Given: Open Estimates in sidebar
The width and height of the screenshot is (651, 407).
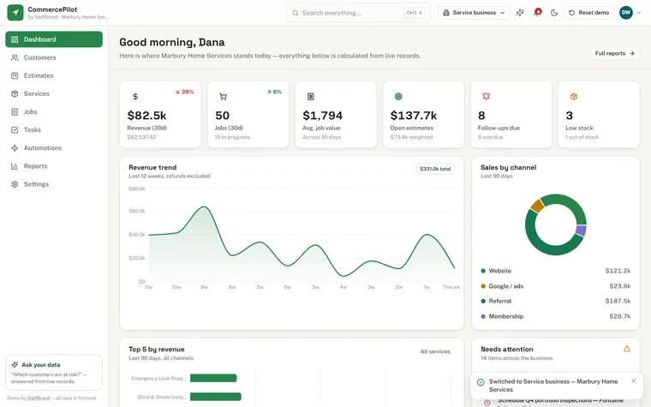Looking at the screenshot, I should [54, 75].
